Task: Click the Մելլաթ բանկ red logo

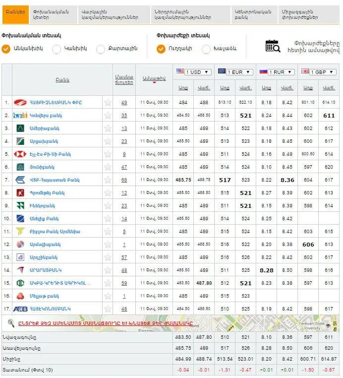Action: [20, 296]
